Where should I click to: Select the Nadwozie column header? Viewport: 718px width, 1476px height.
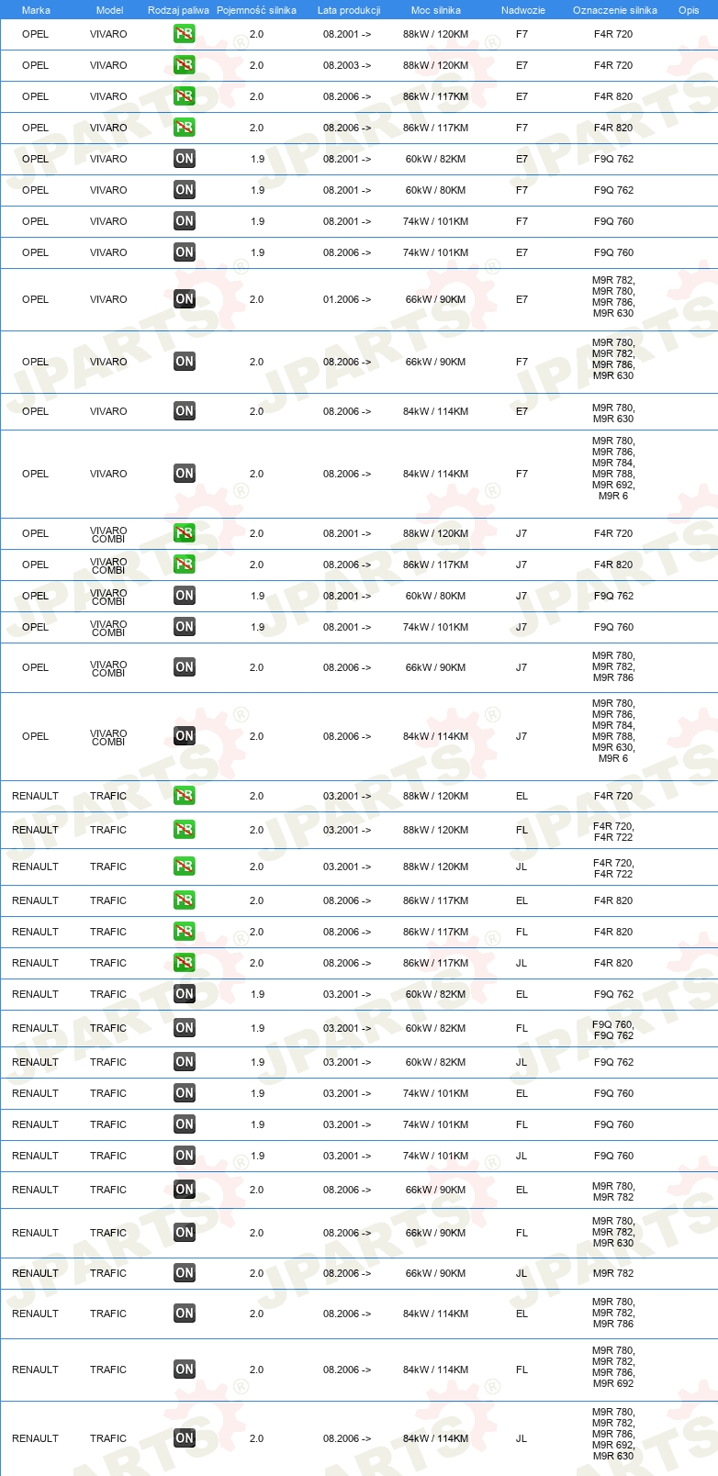tap(523, 10)
